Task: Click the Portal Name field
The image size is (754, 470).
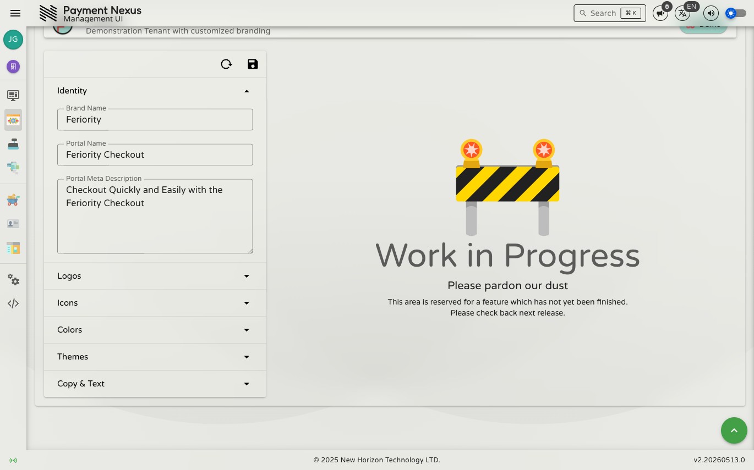Action: pos(155,154)
